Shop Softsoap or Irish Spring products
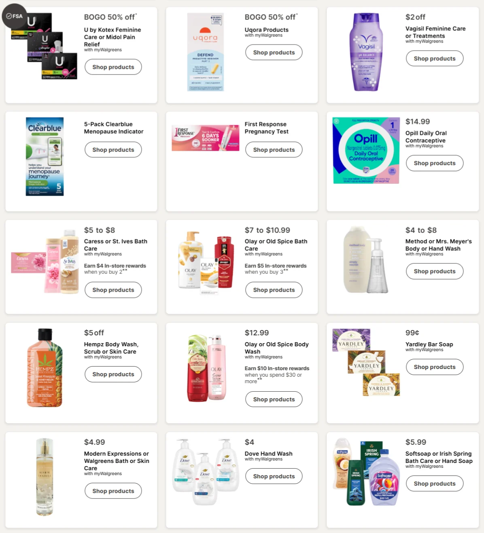 tap(435, 484)
